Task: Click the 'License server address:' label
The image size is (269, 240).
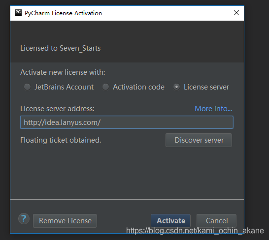Action: 57,109
